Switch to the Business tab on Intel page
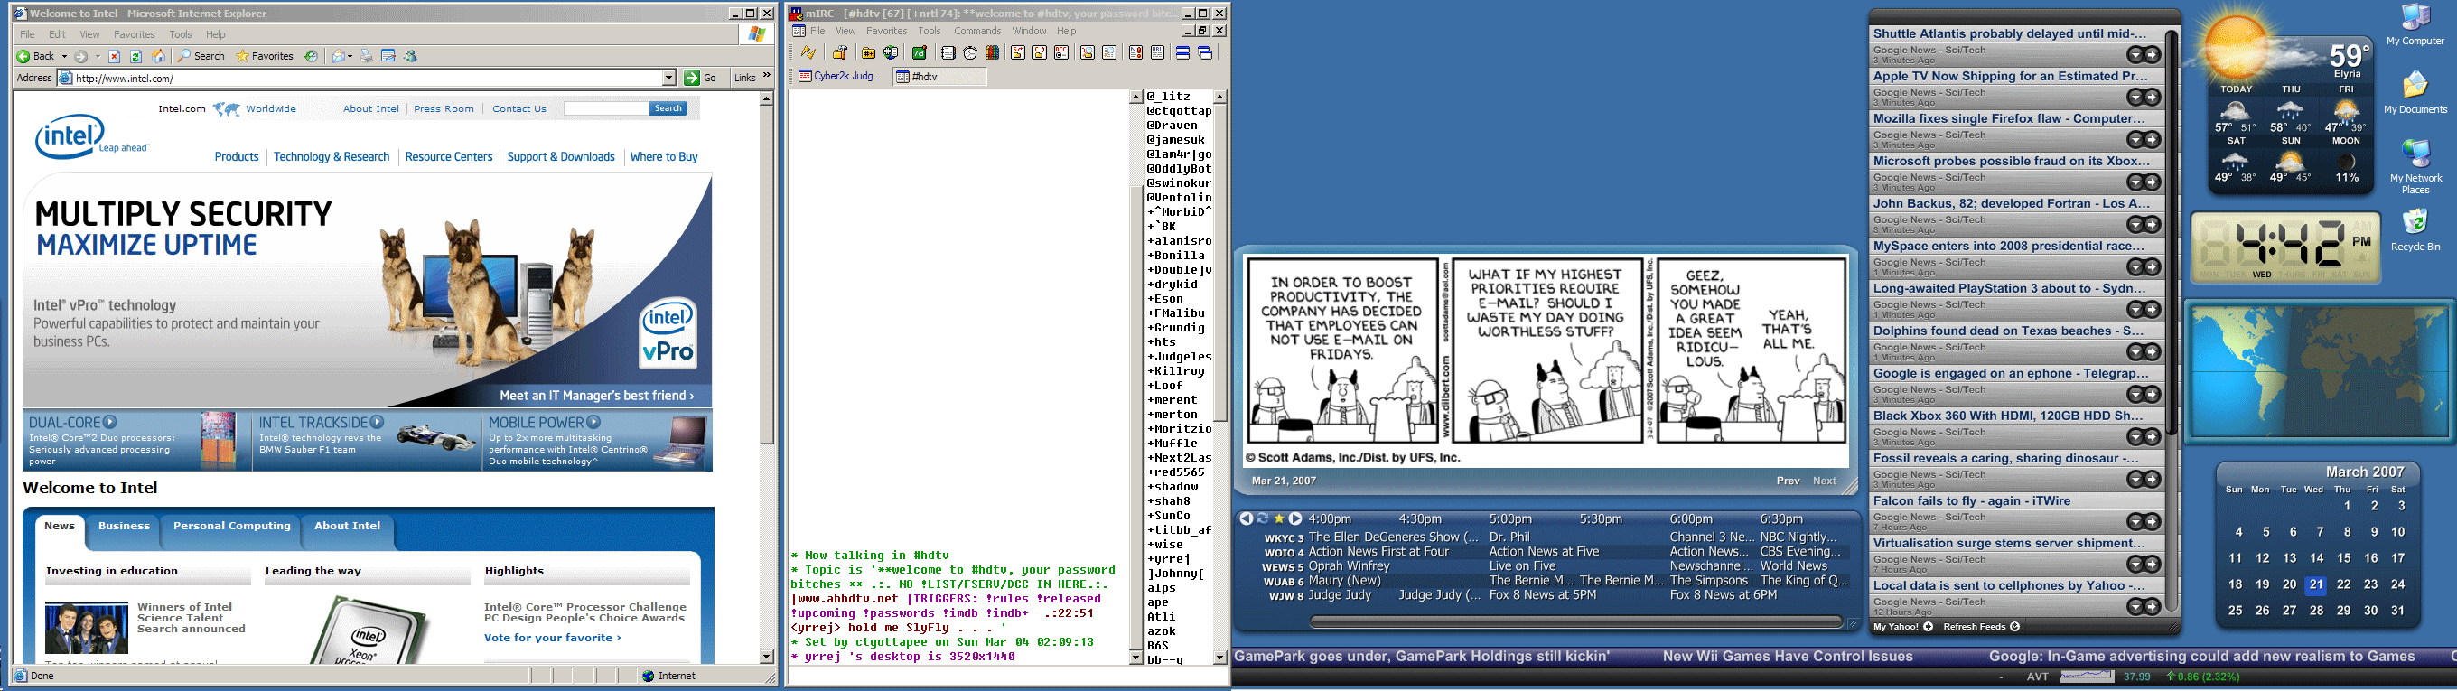This screenshot has width=2457, height=691. click(124, 526)
